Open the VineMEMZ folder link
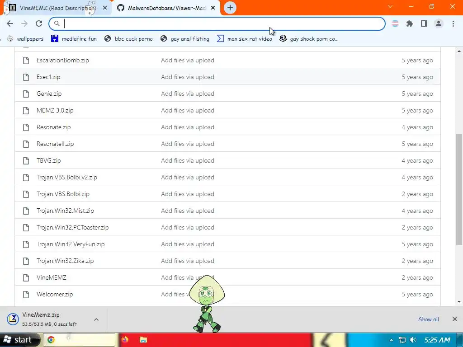The height and width of the screenshot is (347, 463). click(52, 278)
